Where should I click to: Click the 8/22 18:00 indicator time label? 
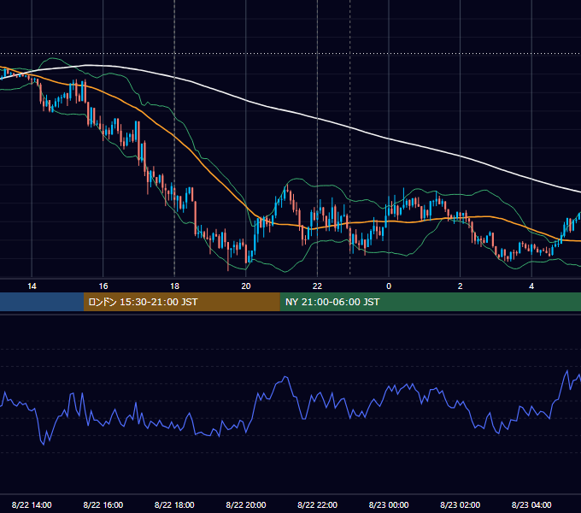tap(174, 504)
